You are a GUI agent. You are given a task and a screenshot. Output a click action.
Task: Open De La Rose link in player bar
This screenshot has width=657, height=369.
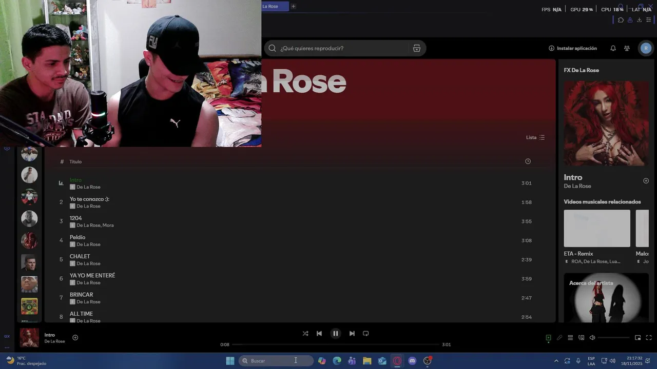[x=54, y=341]
